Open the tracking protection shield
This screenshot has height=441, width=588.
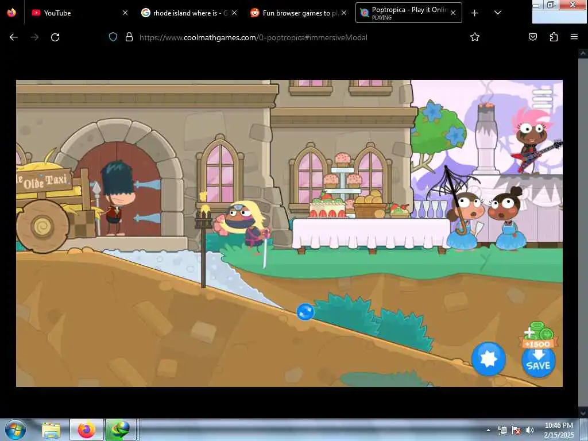(x=113, y=37)
